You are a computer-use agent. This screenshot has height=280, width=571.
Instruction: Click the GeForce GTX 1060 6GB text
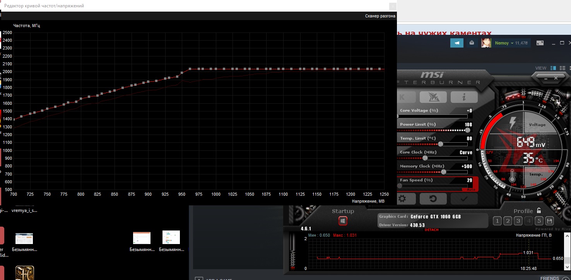point(436,217)
